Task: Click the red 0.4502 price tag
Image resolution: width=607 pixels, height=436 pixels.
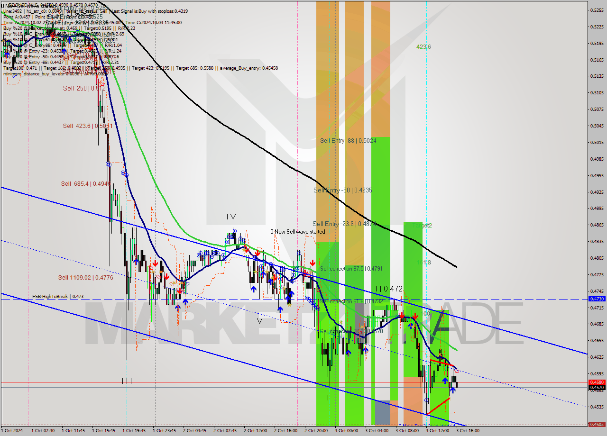Action: click(597, 425)
